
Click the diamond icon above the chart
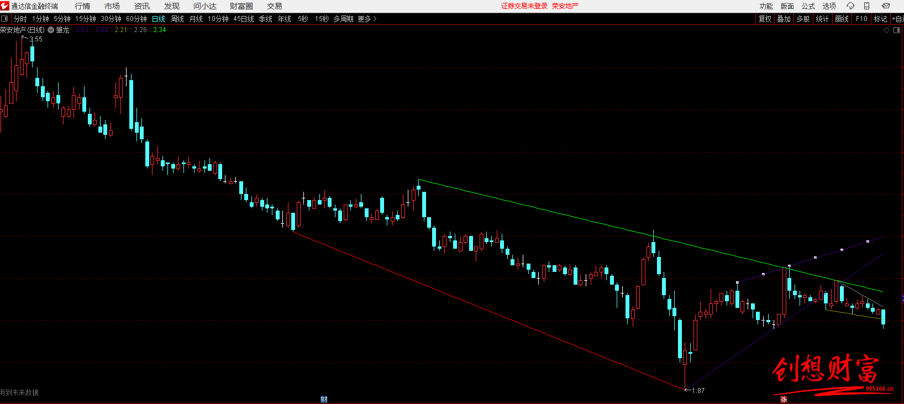(887, 30)
